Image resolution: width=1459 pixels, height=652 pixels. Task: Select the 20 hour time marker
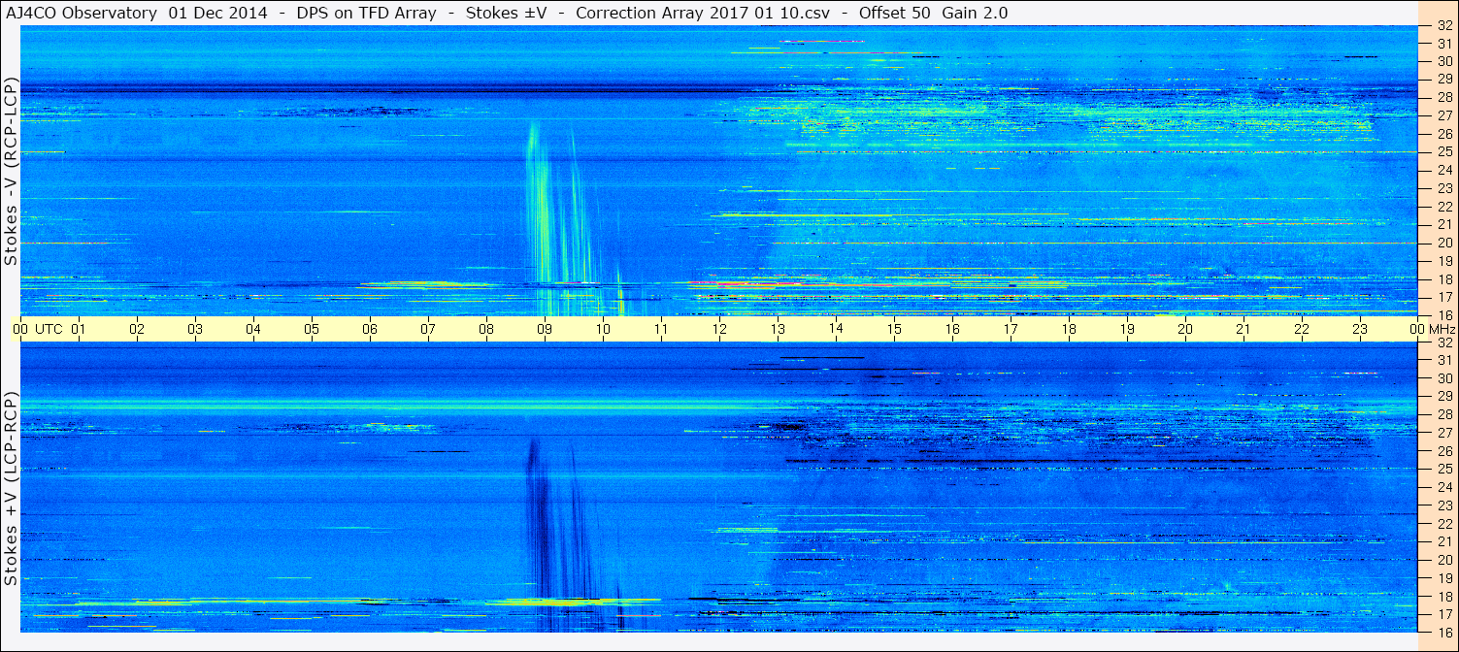[1185, 330]
